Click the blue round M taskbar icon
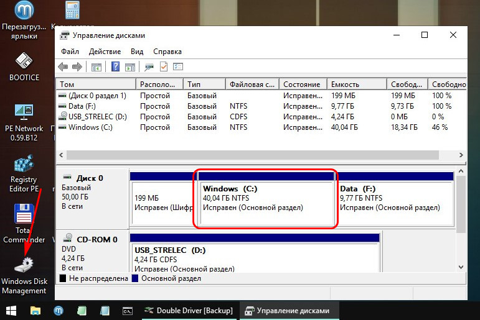 coord(59,311)
